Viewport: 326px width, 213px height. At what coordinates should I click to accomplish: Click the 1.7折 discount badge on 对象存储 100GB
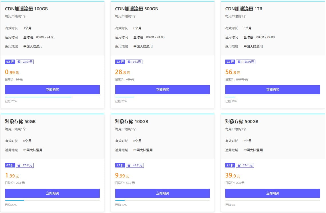pyautogui.click(x=120, y=165)
